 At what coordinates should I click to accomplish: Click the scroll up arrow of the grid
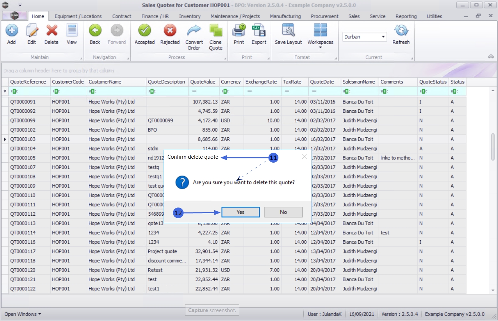[x=493, y=90]
